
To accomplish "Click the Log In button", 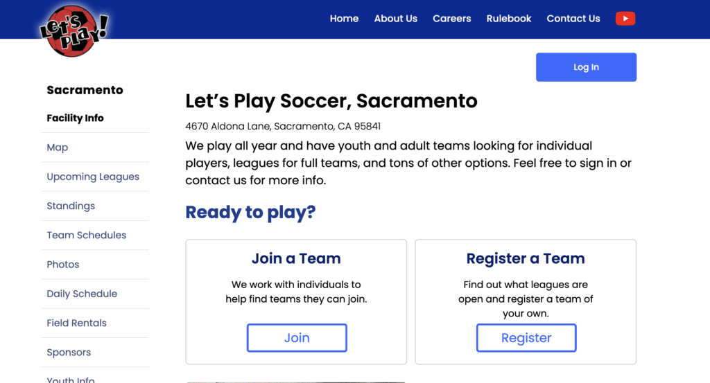I will pos(586,67).
